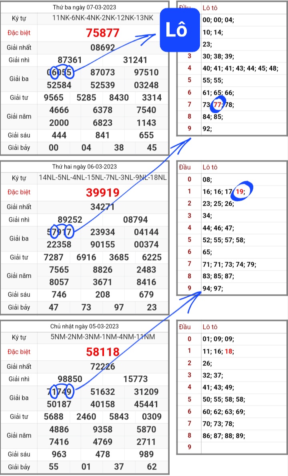Select lô tô row 50; 55; 58; 58;

click(x=224, y=399)
